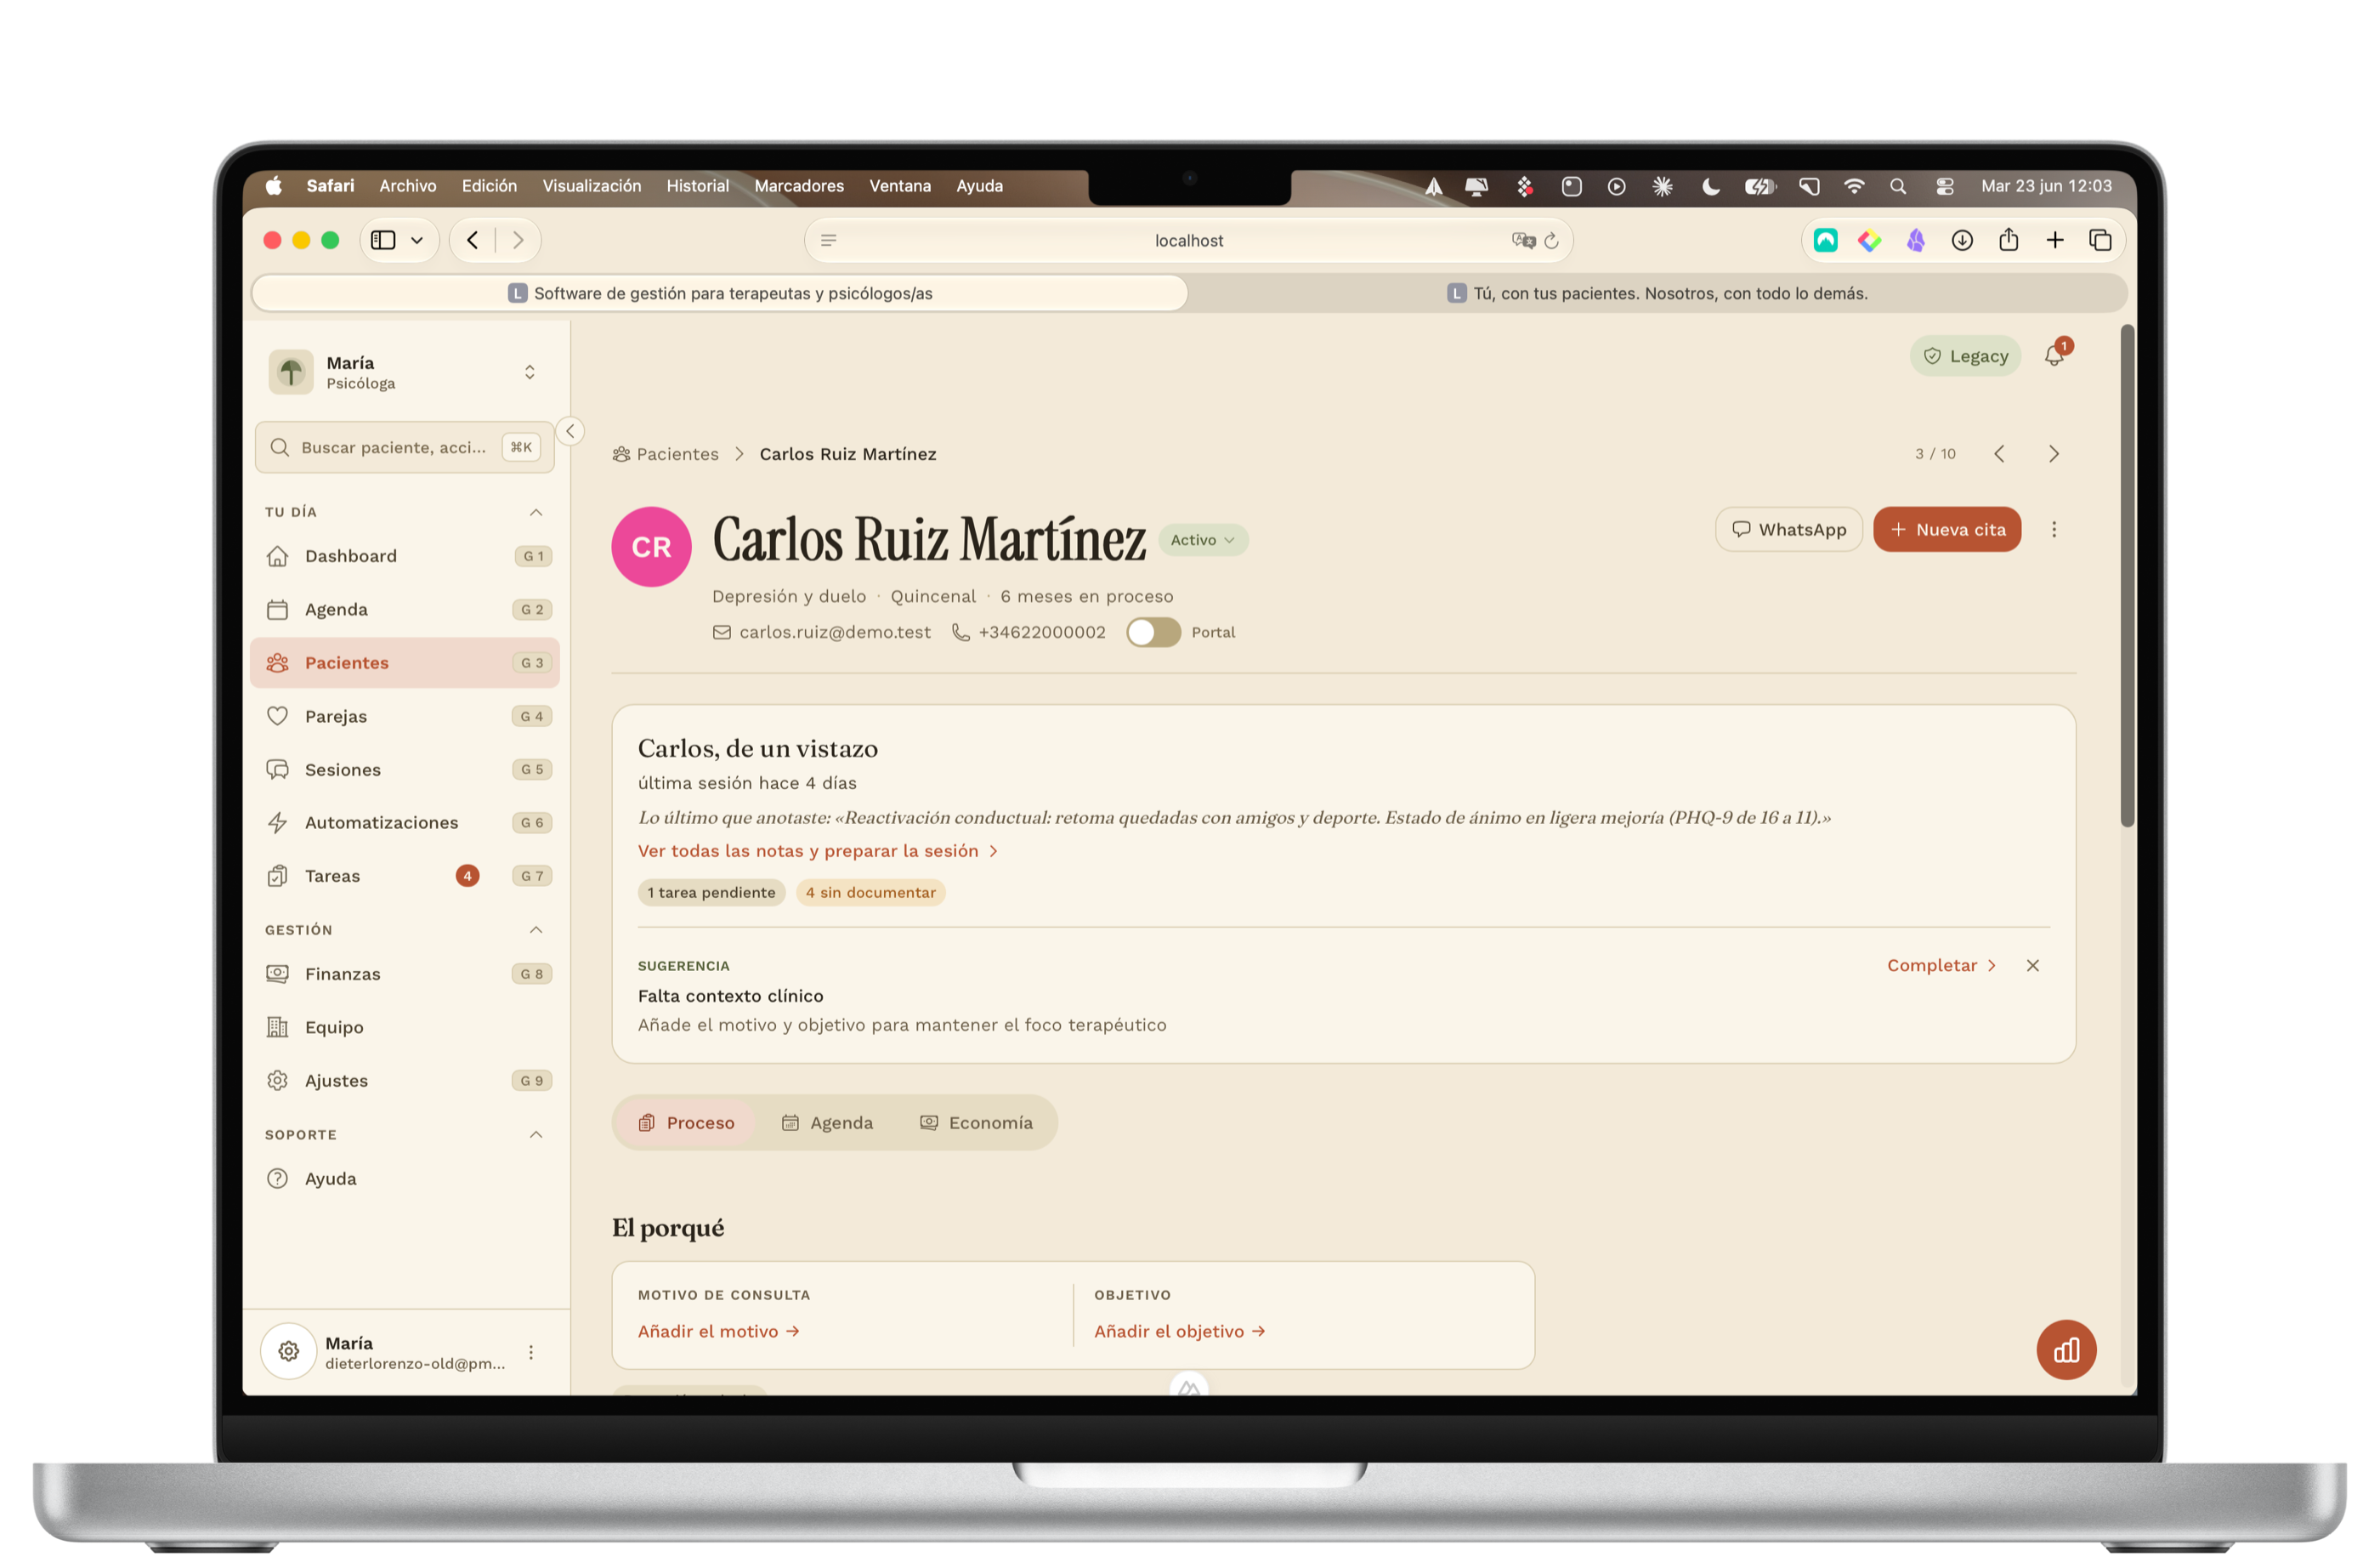Open new Safari tab plus icon
The height and width of the screenshot is (1568, 2380).
[x=2054, y=240]
